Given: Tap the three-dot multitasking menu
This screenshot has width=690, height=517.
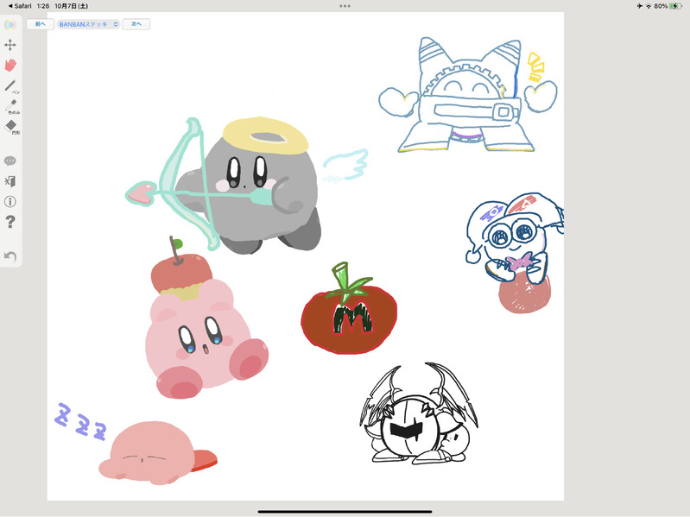Looking at the screenshot, I should point(345,6).
